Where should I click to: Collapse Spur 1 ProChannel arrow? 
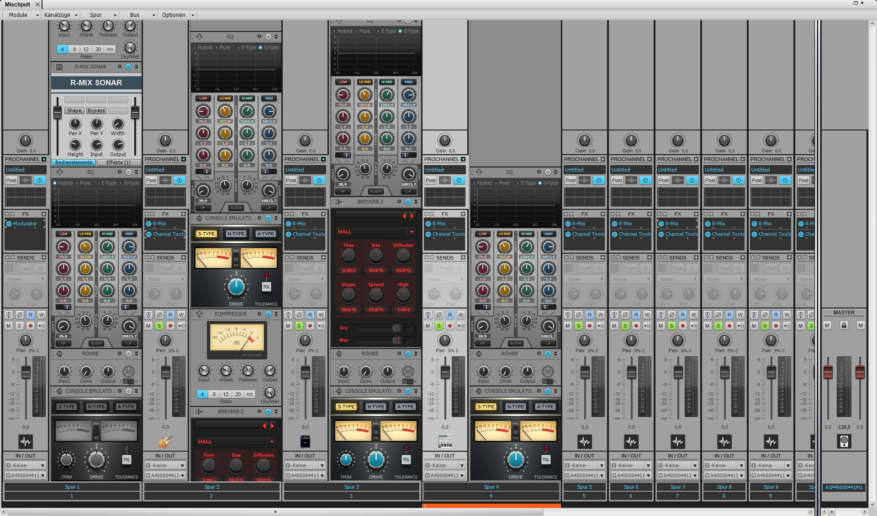pos(44,159)
